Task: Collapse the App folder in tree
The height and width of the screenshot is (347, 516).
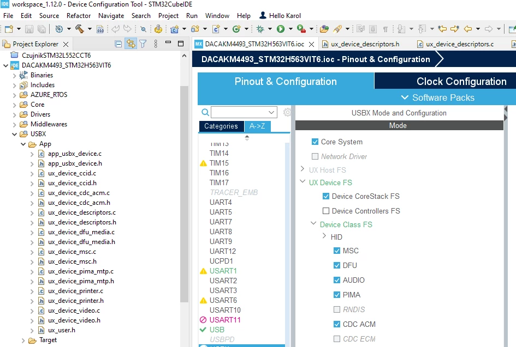Action: tap(23, 144)
